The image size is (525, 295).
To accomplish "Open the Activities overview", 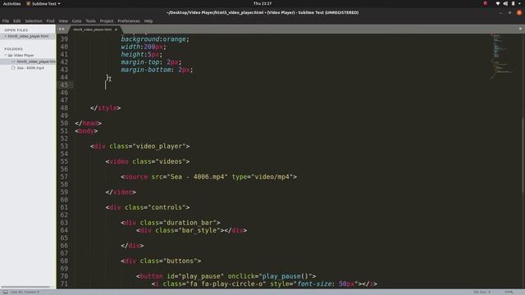I will 11,3.
